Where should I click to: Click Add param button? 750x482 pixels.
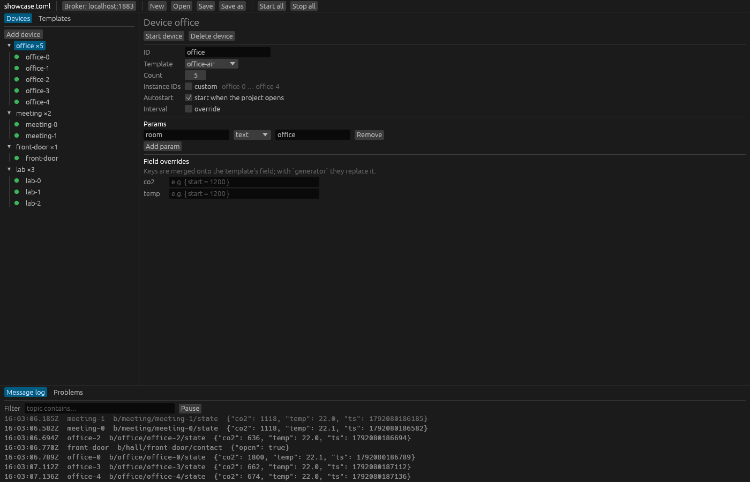(x=163, y=146)
